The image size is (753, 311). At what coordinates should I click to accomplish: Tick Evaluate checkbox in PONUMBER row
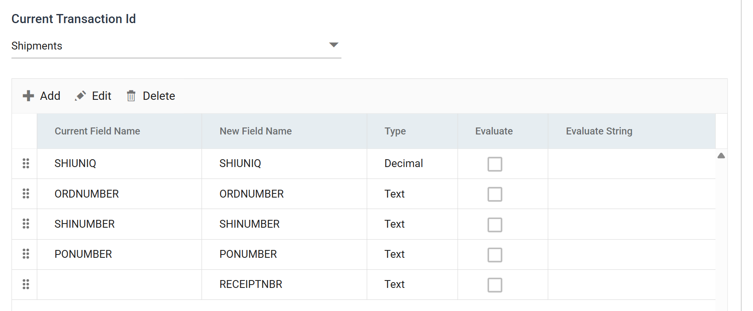point(495,255)
